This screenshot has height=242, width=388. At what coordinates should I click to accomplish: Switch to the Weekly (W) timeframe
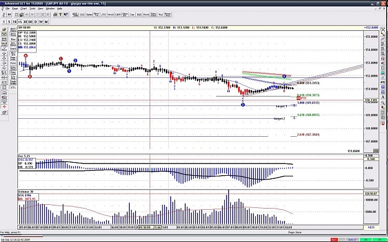click(x=41, y=22)
